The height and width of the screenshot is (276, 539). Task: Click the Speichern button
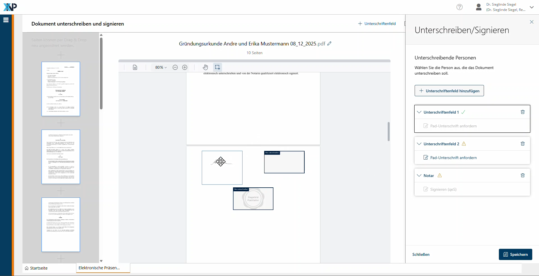click(515, 254)
